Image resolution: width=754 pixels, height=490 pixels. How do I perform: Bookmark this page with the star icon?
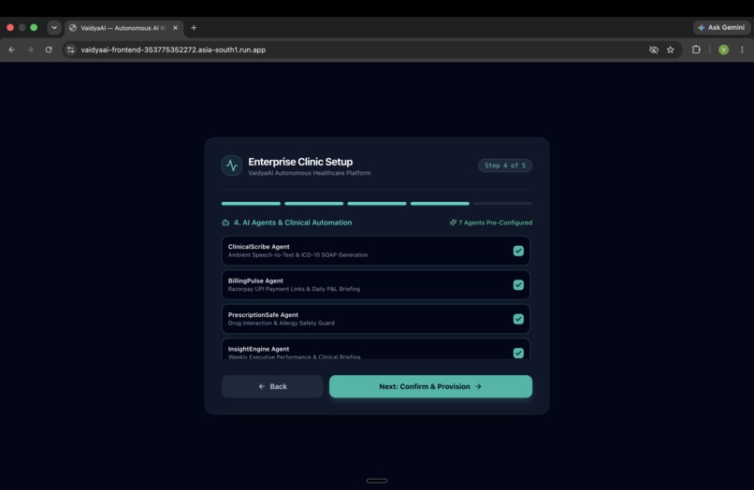point(671,50)
